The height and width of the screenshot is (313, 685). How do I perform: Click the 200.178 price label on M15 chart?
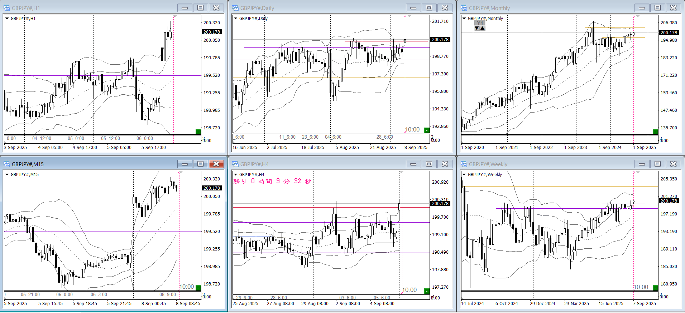click(212, 188)
